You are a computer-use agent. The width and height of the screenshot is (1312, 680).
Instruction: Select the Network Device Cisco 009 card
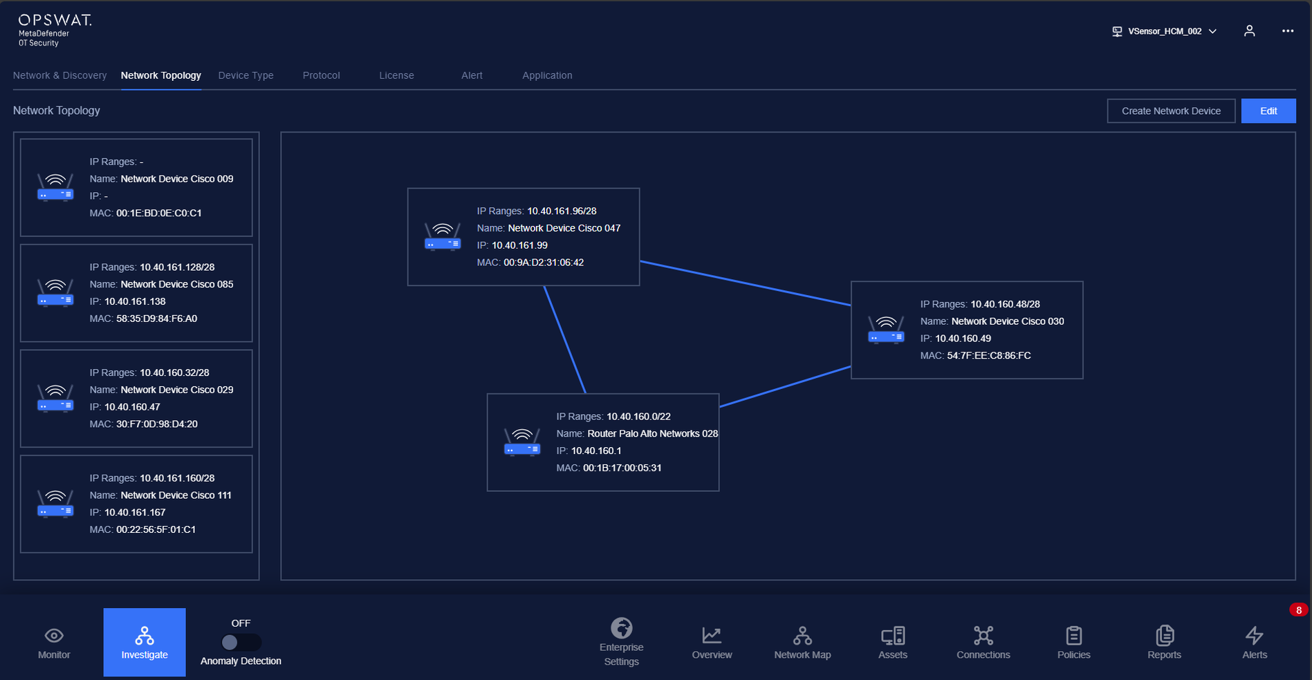pyautogui.click(x=136, y=187)
